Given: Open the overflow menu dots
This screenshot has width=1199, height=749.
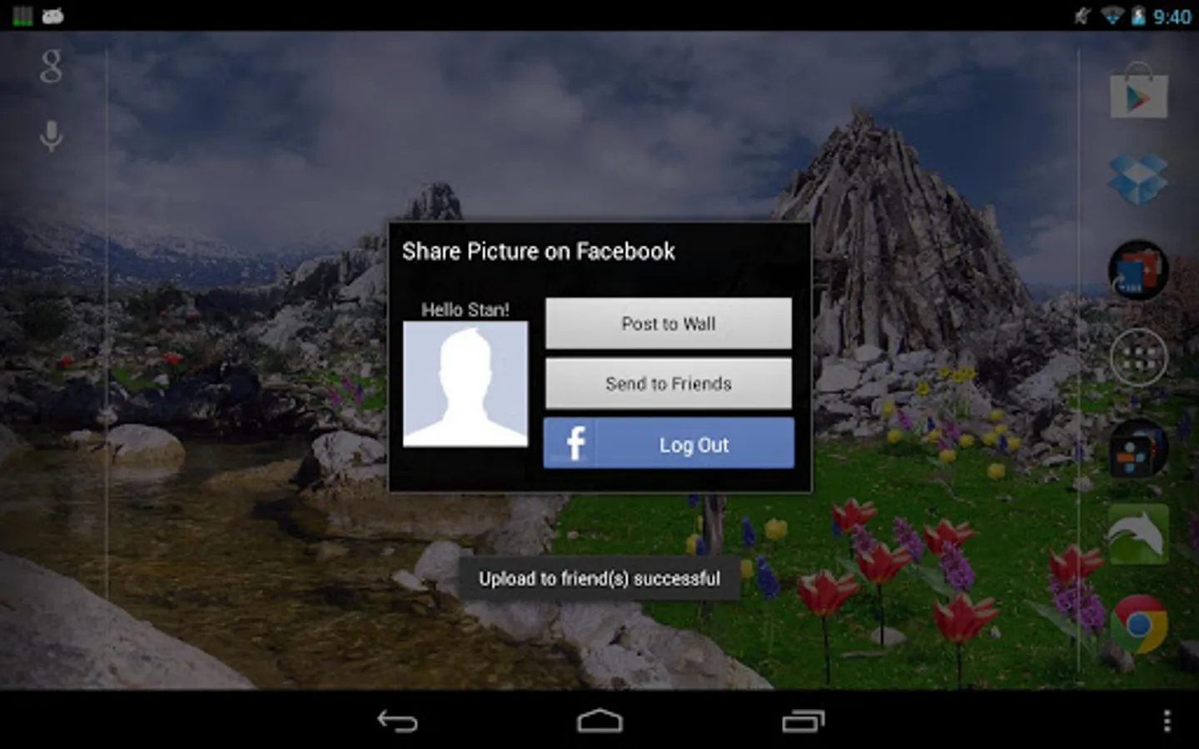Looking at the screenshot, I should click(1167, 721).
